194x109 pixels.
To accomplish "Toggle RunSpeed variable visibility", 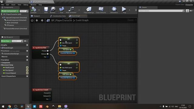I will pyautogui.click(x=27, y=70).
